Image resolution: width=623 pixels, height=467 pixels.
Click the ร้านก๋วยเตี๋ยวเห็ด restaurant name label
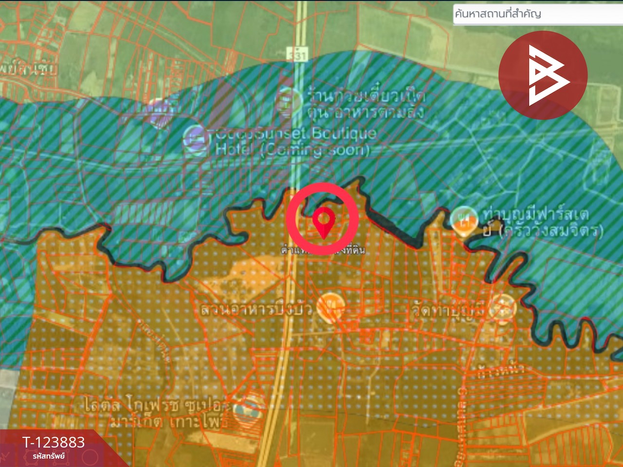point(366,103)
